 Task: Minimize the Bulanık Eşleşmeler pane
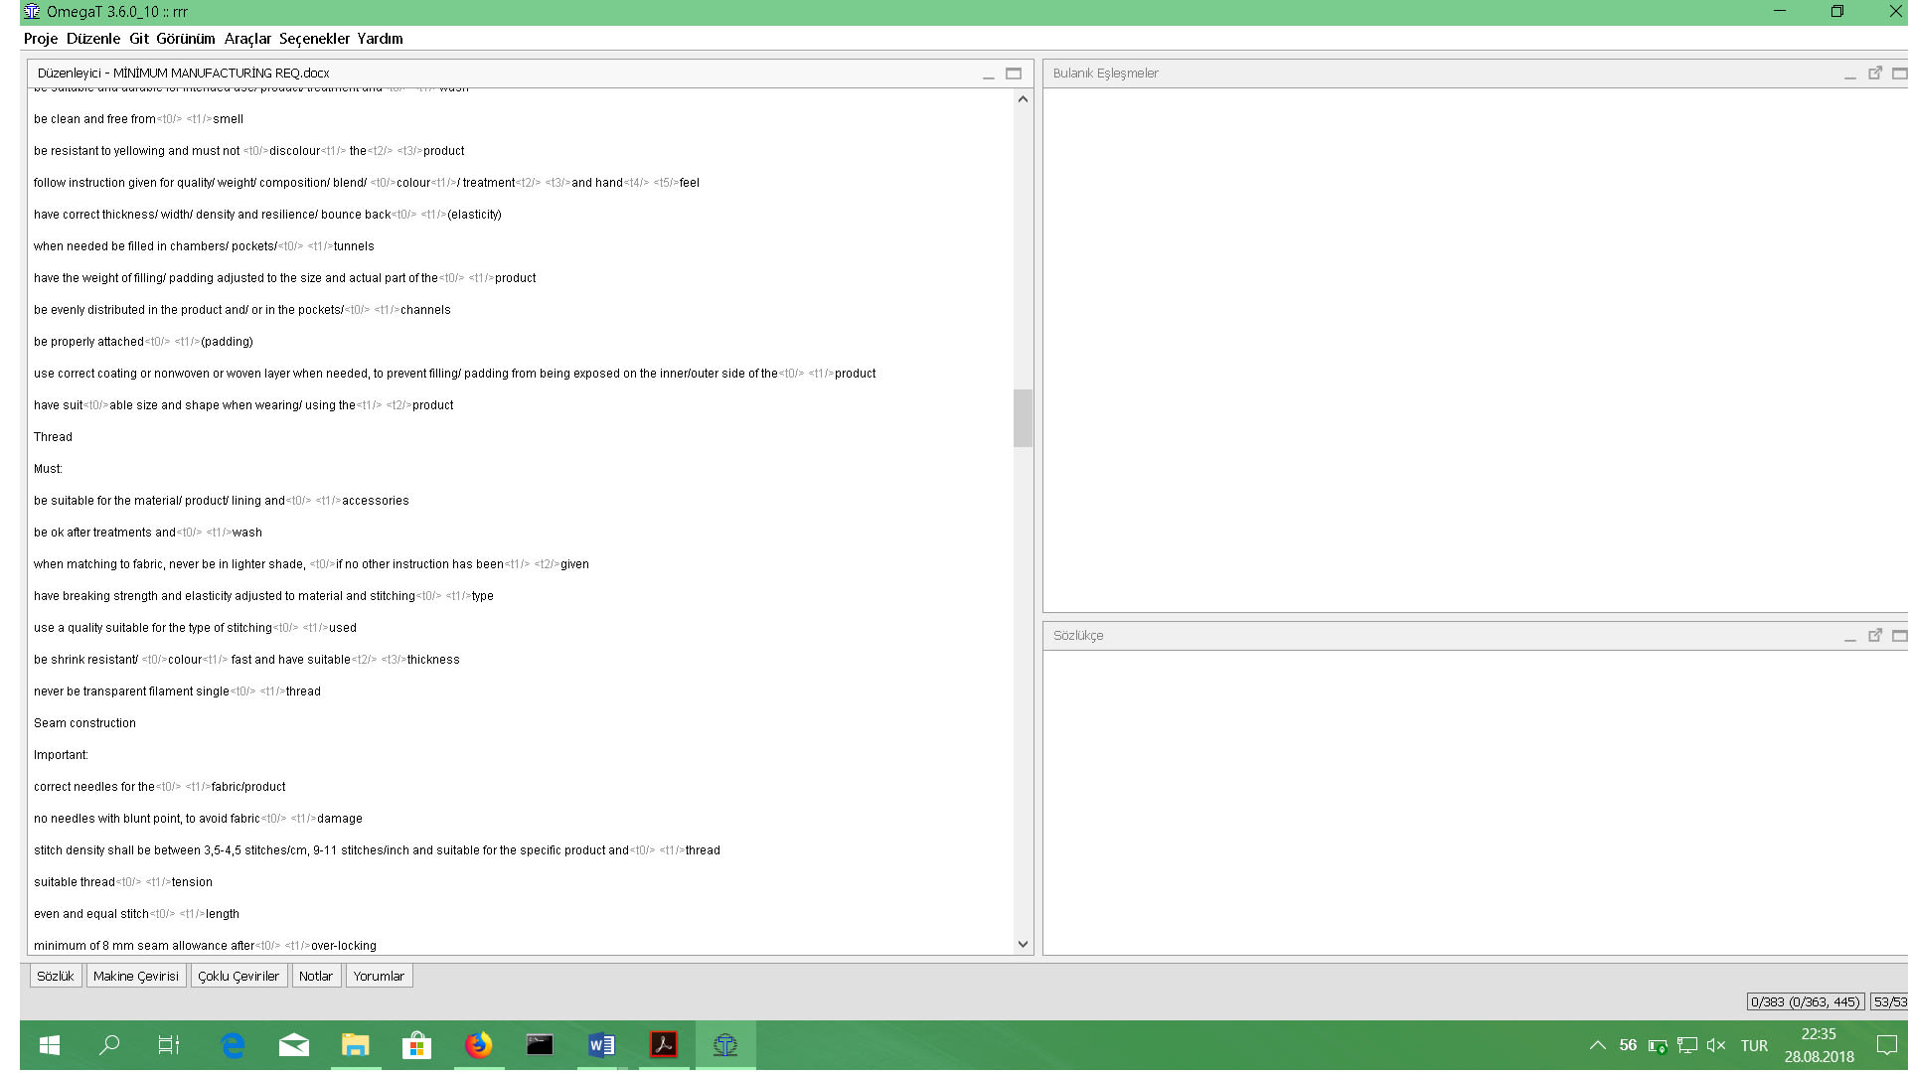pyautogui.click(x=1849, y=75)
